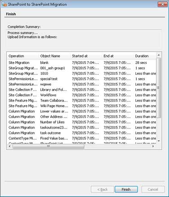Select the 'taskoutcome23...' cell
The height and width of the screenshot is (197, 169).
pos(54,127)
